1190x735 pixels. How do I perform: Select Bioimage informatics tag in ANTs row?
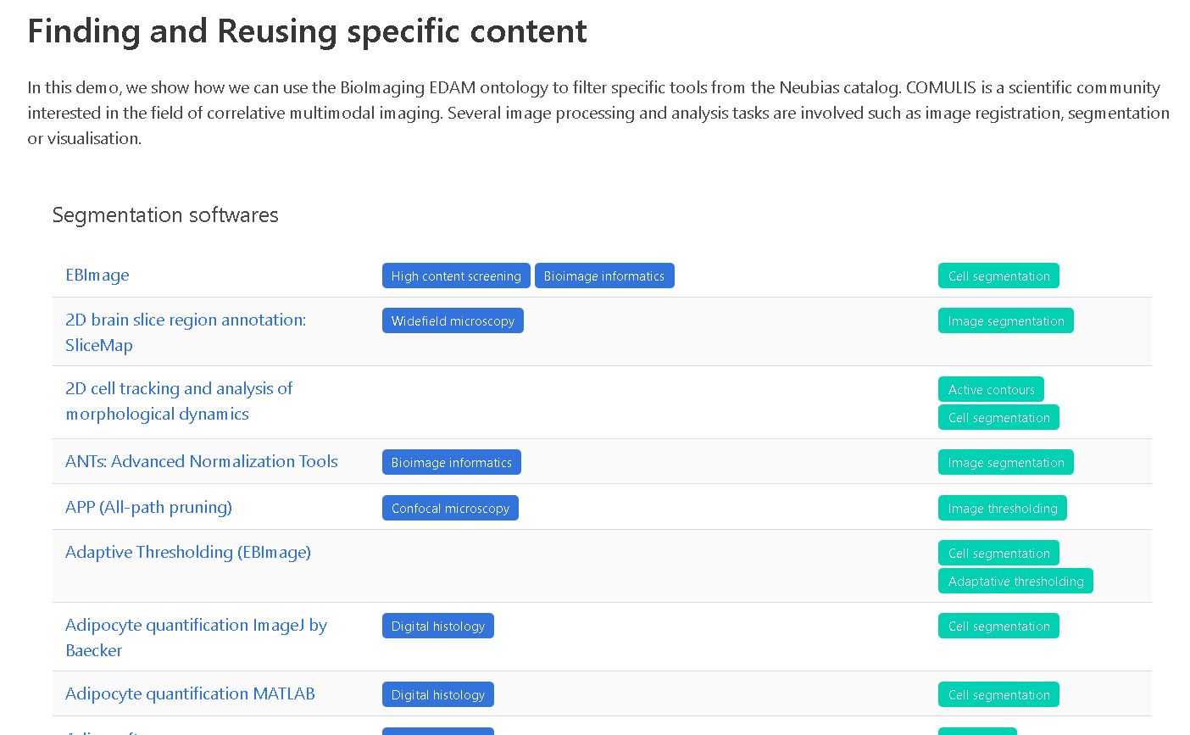451,463
